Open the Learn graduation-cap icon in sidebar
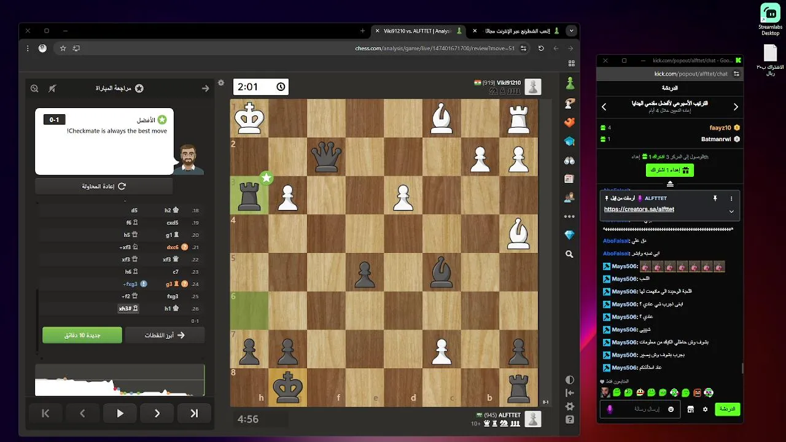786x442 pixels. pyautogui.click(x=570, y=141)
